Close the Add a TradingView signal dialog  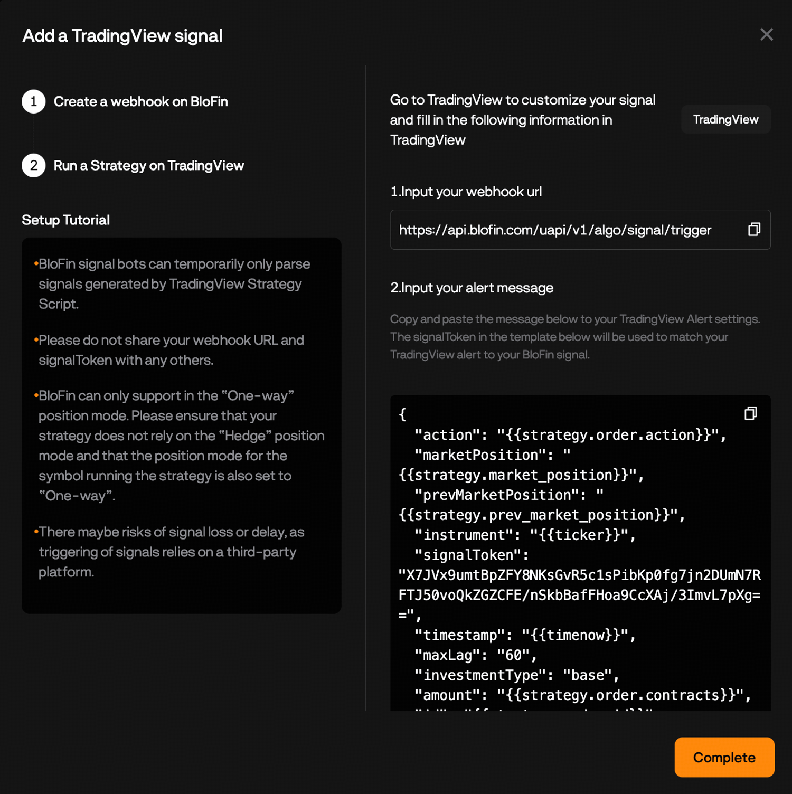coord(766,34)
